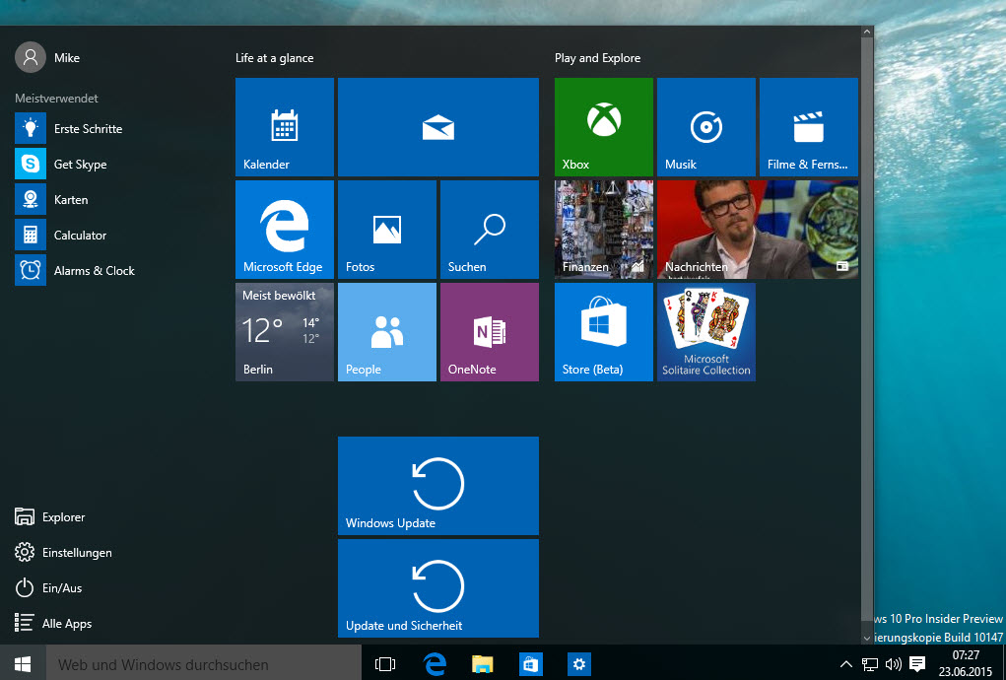The height and width of the screenshot is (680, 1006).
Task: Click Start menu scrollbar up arrow
Action: pos(867,32)
